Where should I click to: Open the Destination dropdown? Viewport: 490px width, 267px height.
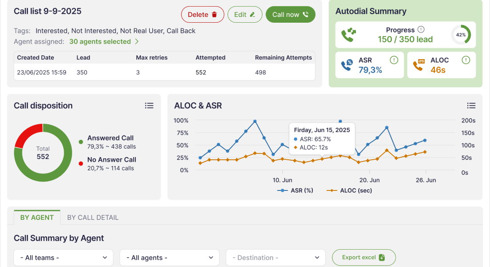tap(275, 258)
